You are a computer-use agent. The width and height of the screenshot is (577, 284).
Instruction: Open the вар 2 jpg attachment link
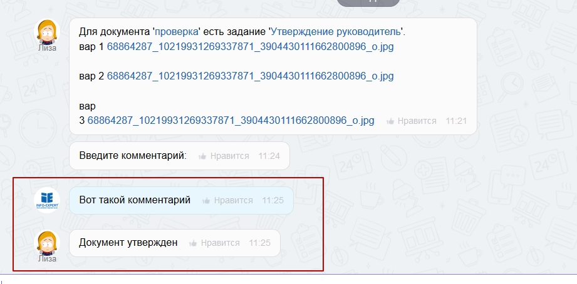click(x=250, y=76)
